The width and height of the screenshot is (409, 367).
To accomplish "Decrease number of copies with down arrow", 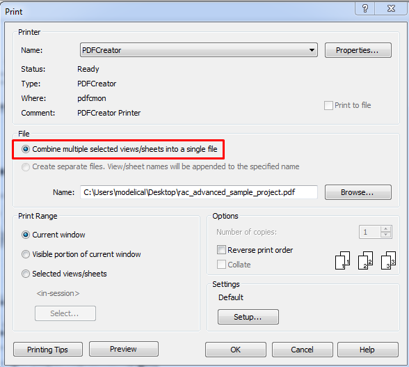I will tap(385, 235).
